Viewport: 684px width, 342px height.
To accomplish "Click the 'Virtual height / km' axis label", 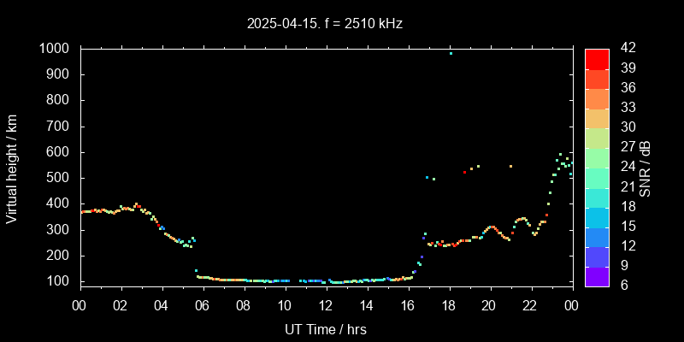I will [x=12, y=168].
